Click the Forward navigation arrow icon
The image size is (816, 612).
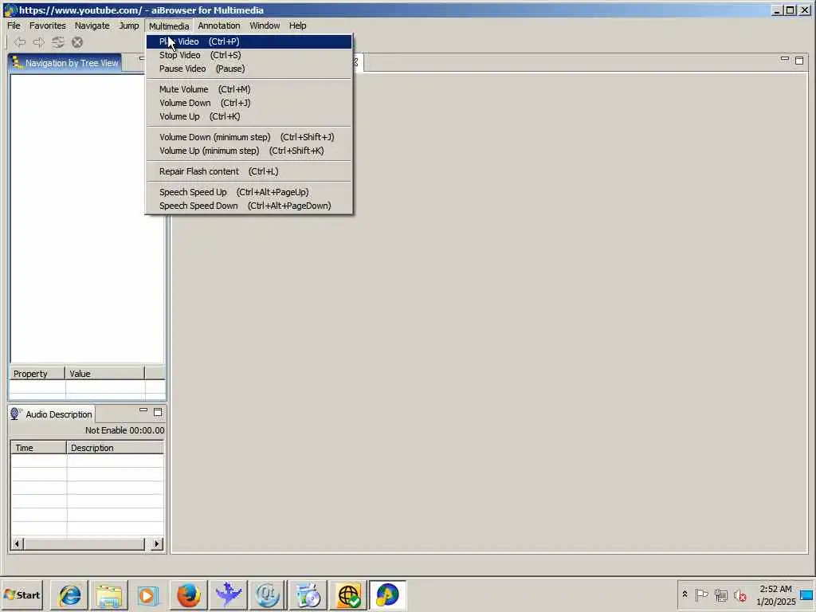[39, 42]
